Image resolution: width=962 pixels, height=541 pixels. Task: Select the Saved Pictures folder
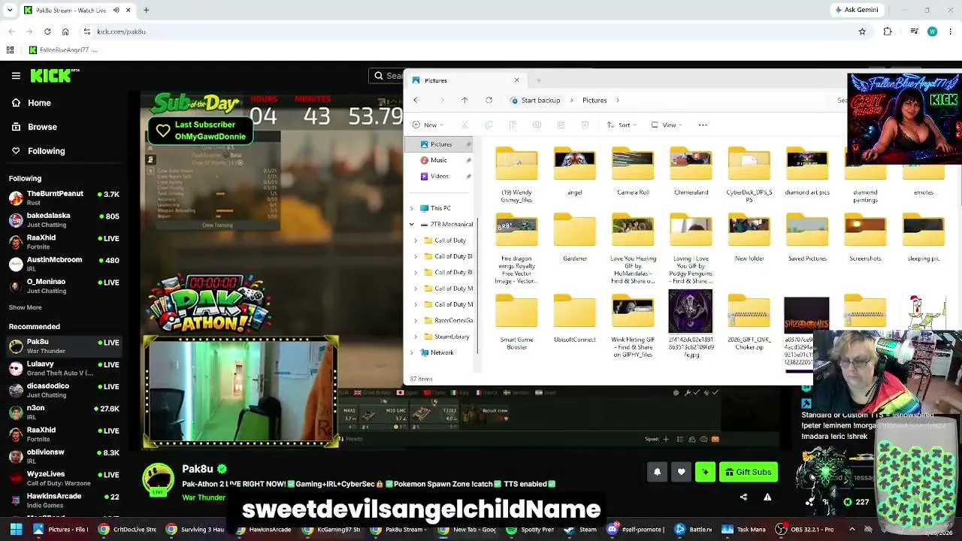(807, 238)
